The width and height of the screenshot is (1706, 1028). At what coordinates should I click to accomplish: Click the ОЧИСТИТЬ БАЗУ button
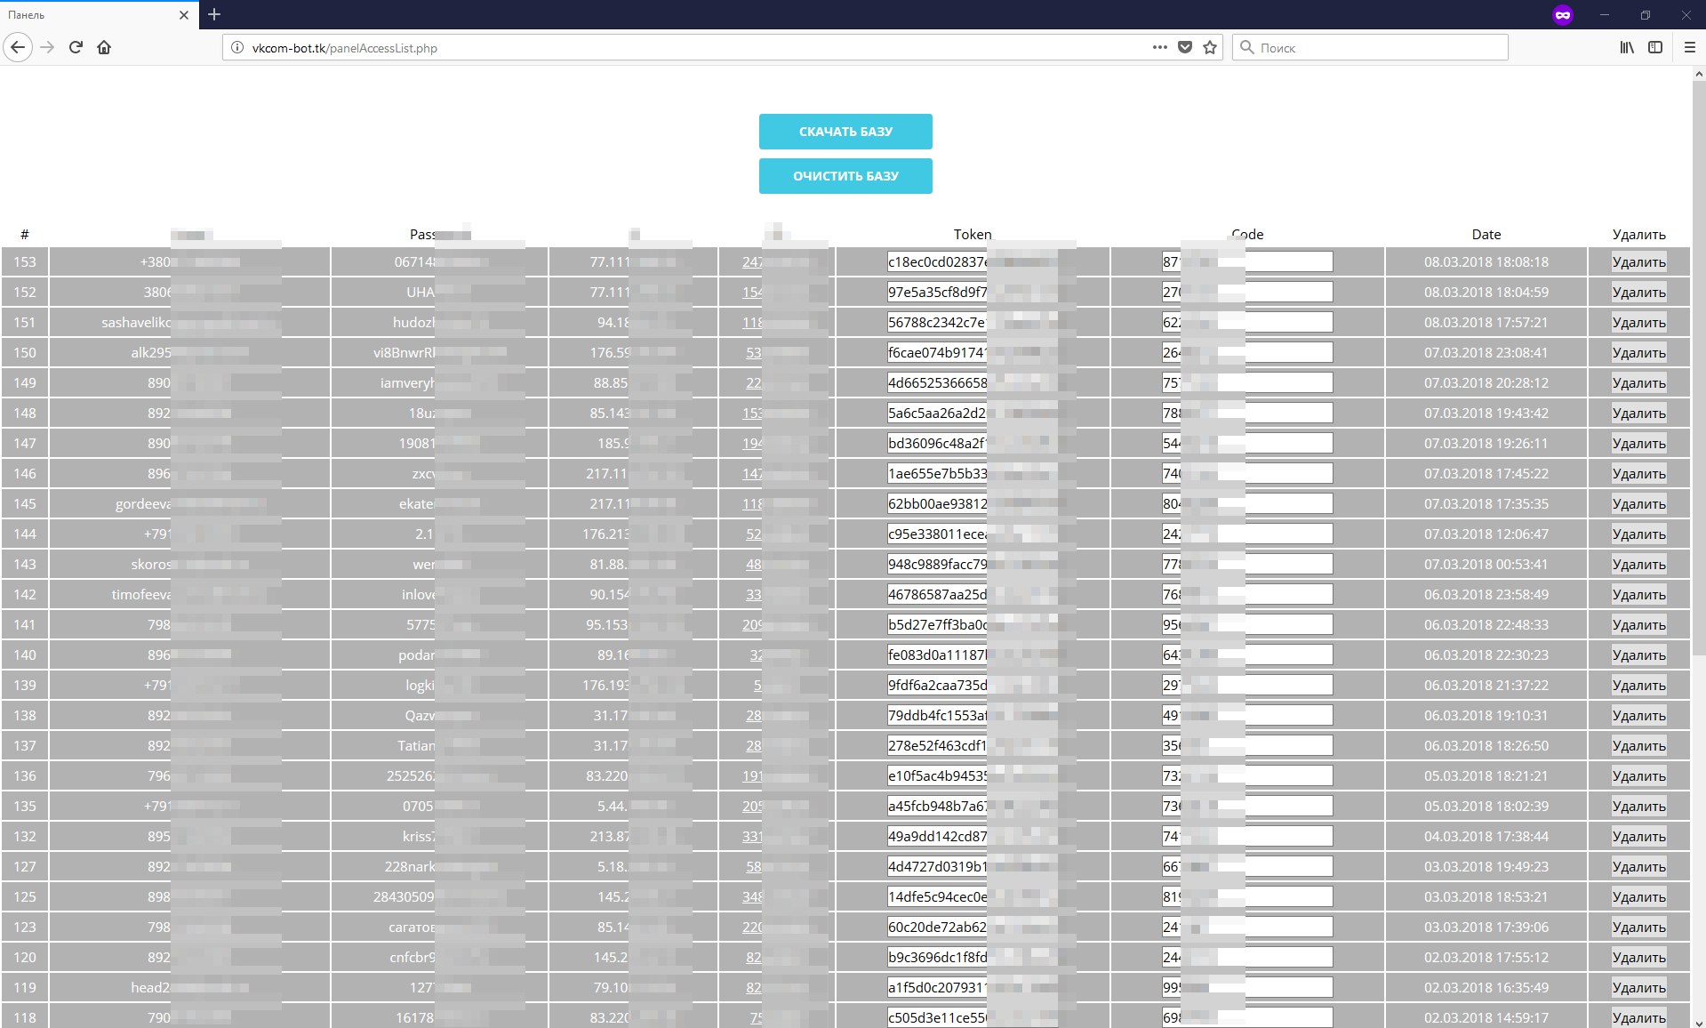pyautogui.click(x=845, y=176)
